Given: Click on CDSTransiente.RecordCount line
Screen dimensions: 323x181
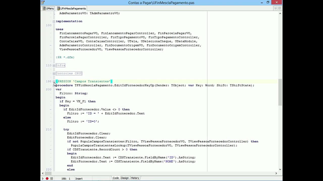Looking at the screenshot, I should [102, 150].
